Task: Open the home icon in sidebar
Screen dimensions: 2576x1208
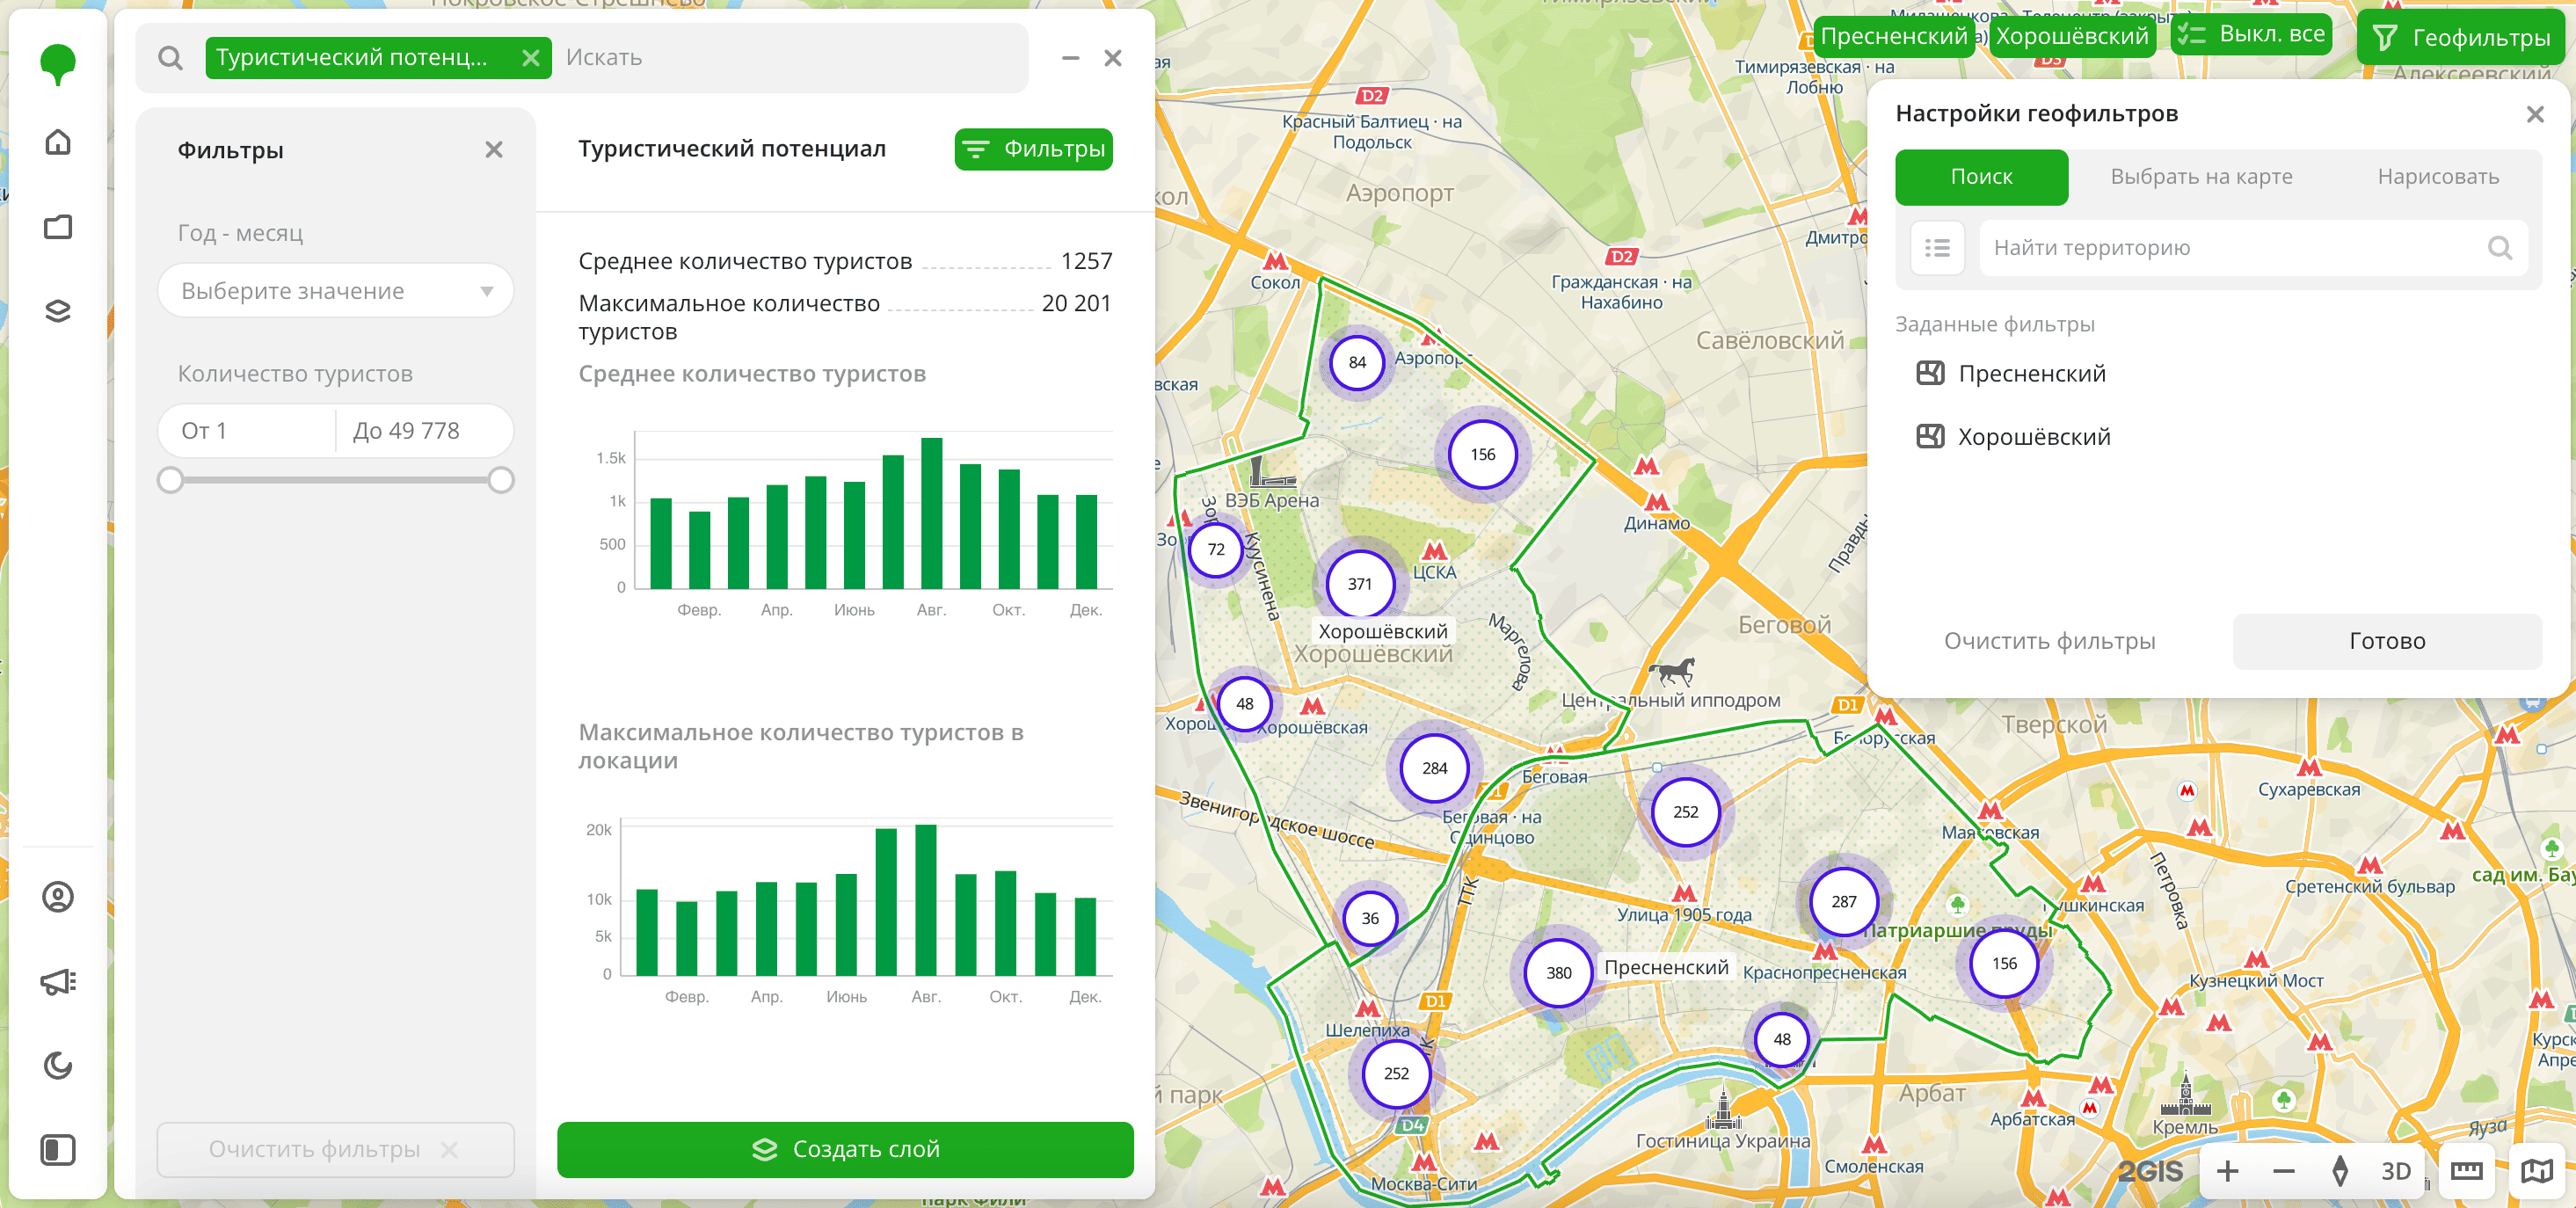Action: [x=58, y=142]
